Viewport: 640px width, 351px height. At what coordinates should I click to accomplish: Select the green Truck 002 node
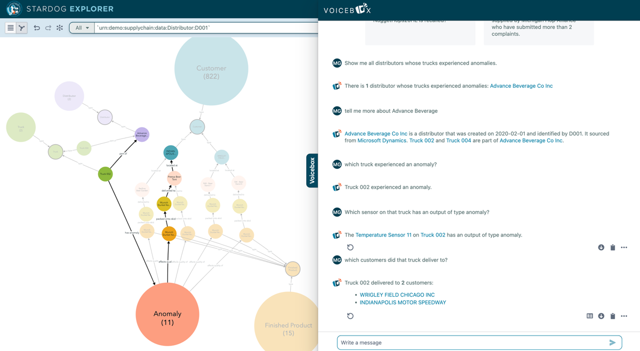coord(106,174)
